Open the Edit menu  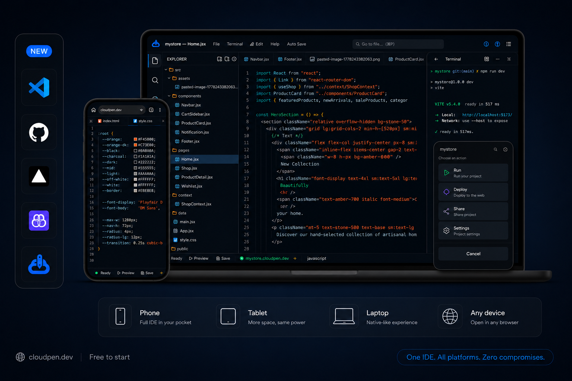[257, 44]
